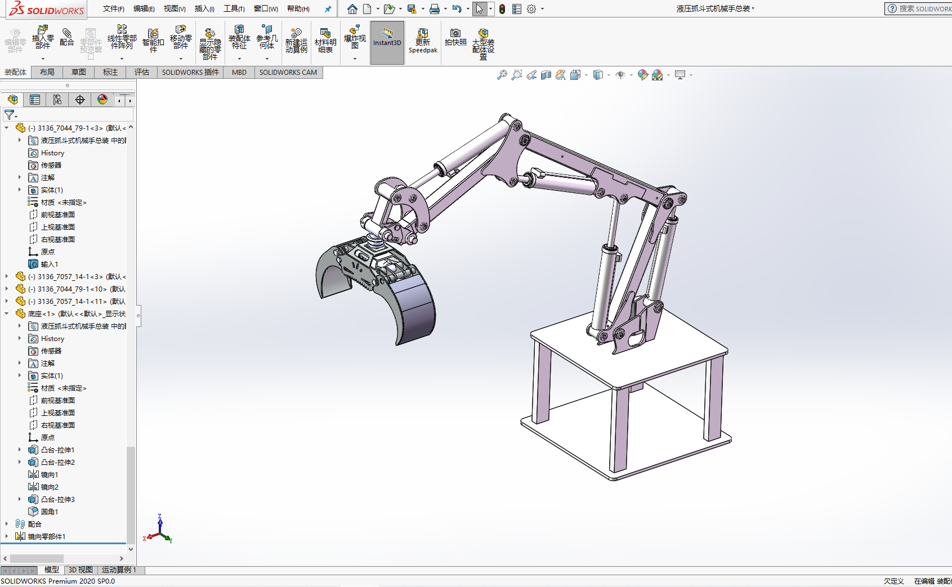Click the Edit Appearance color icon
This screenshot has width=952, height=587.
(642, 75)
